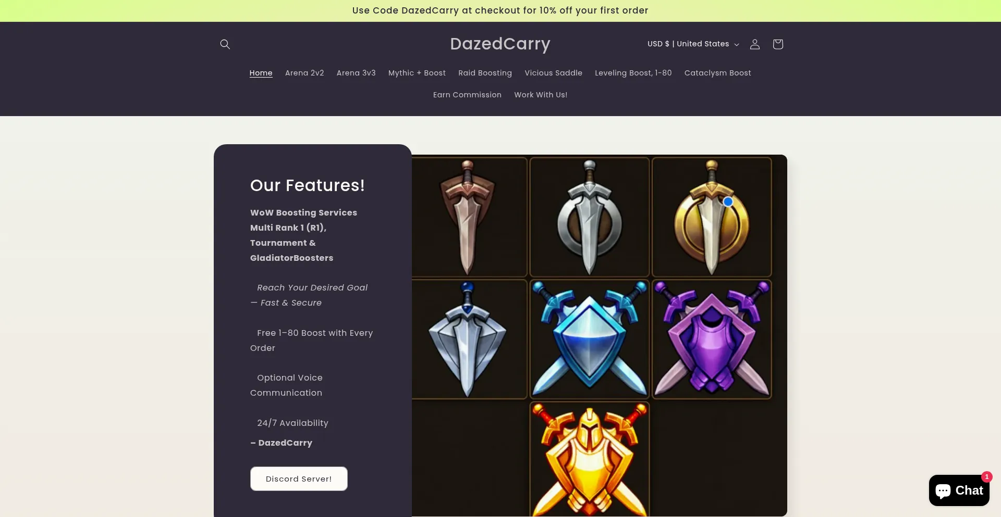Select the Raid Boosting menu link

(485, 73)
